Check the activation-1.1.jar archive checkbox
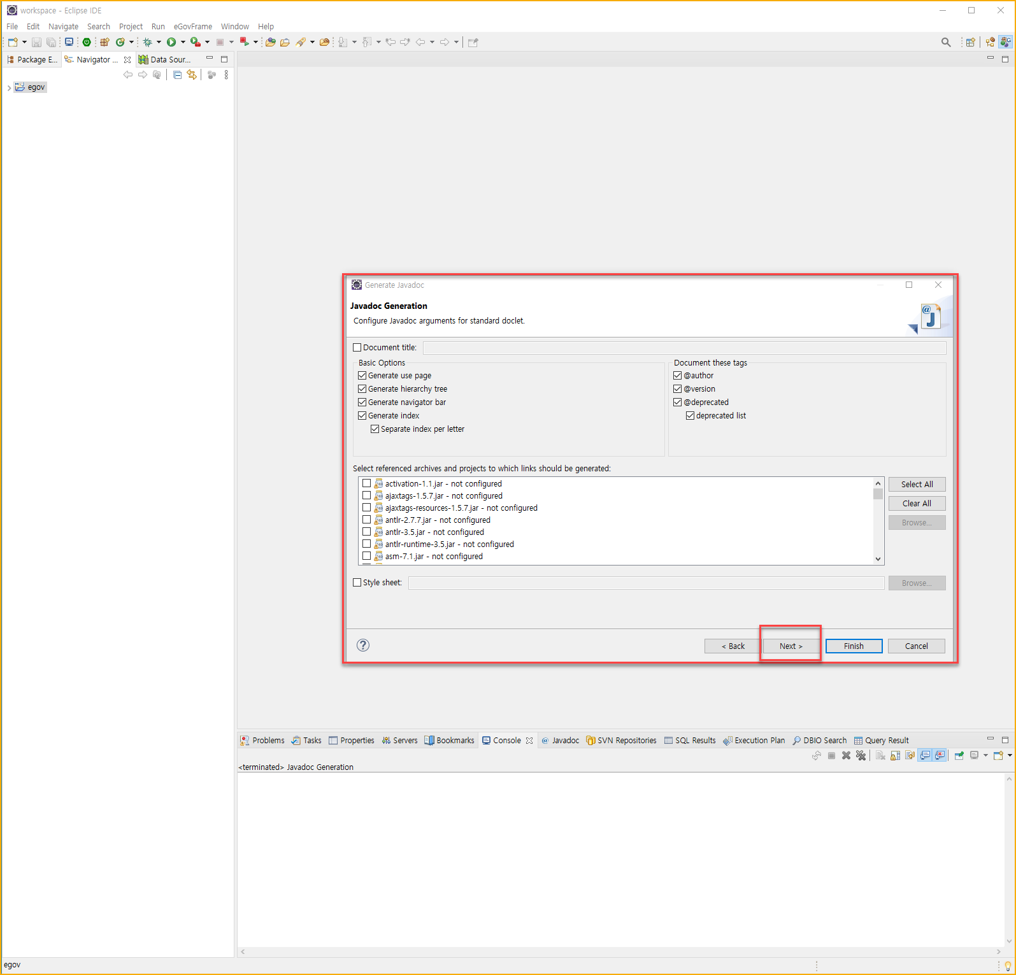Image resolution: width=1016 pixels, height=975 pixels. [367, 483]
